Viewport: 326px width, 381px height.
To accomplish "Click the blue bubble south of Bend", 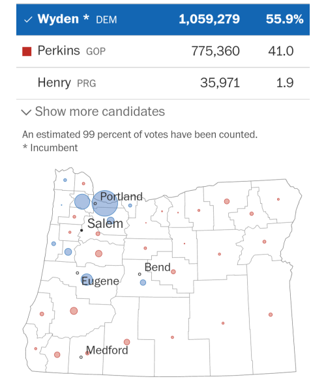I will pyautogui.click(x=143, y=283).
